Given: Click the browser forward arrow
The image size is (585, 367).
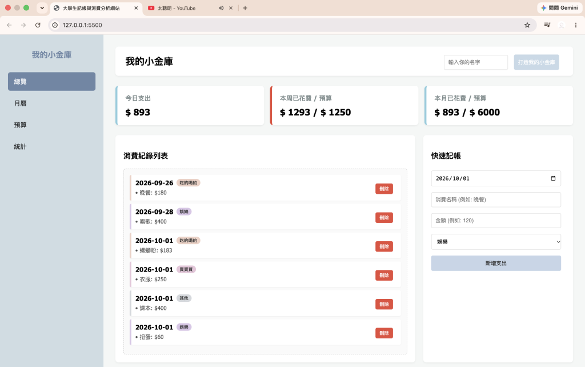Looking at the screenshot, I should pyautogui.click(x=23, y=25).
